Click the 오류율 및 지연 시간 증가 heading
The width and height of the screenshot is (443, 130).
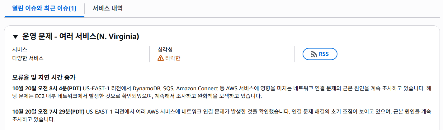(44, 77)
